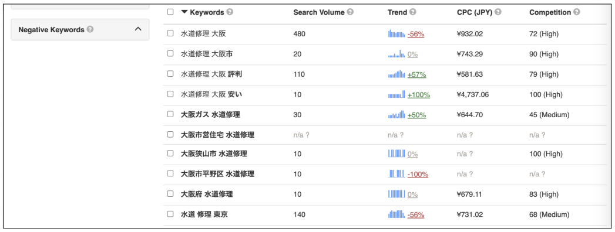Sort table by Competition column header
615x232 pixels.
click(x=550, y=12)
